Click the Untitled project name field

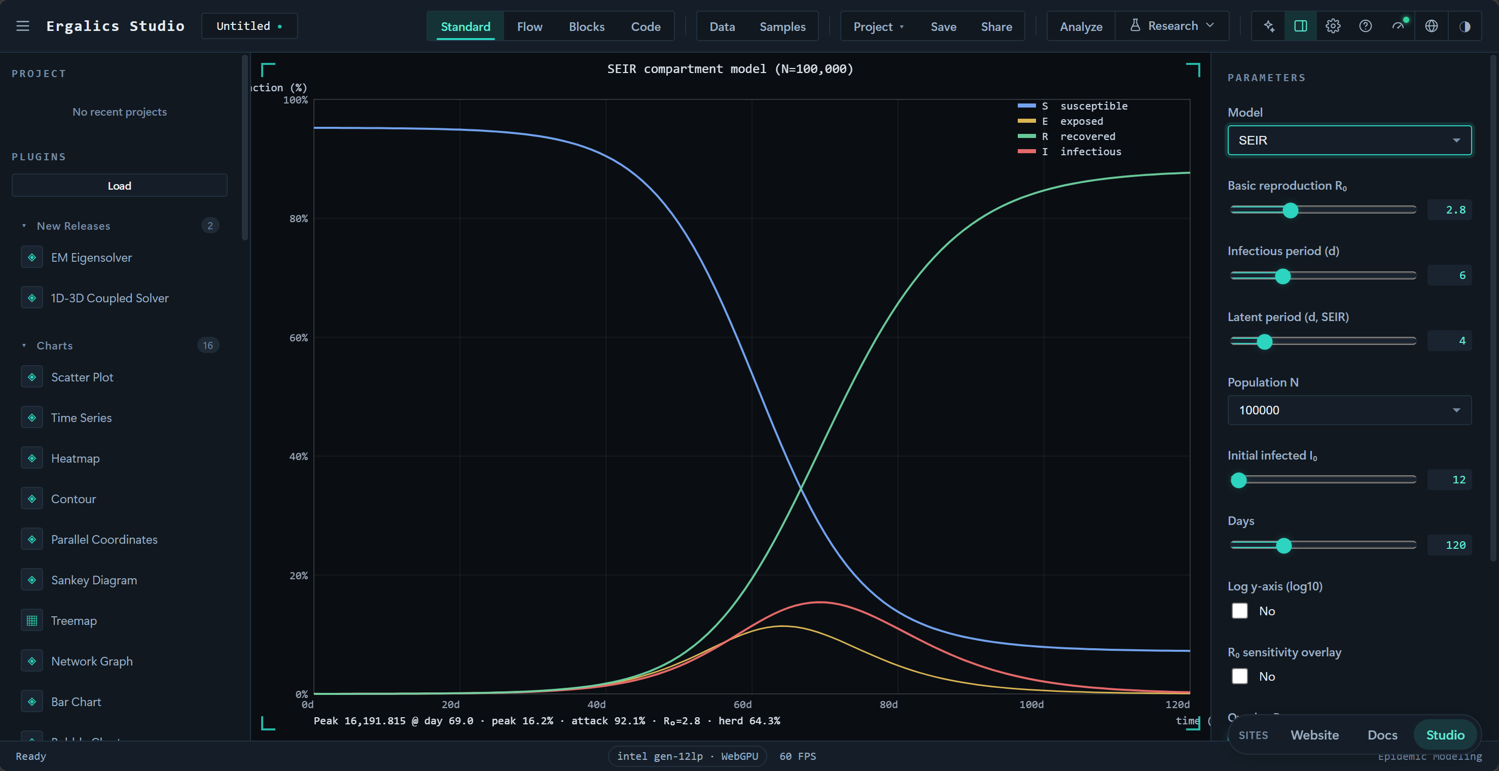(x=249, y=26)
